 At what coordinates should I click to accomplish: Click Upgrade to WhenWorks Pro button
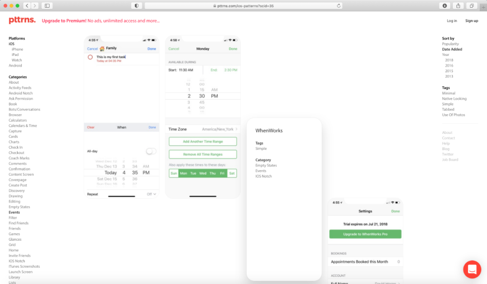[x=365, y=234]
